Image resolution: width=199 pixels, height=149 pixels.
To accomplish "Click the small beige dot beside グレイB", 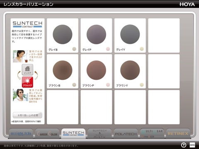I will point(74,49).
